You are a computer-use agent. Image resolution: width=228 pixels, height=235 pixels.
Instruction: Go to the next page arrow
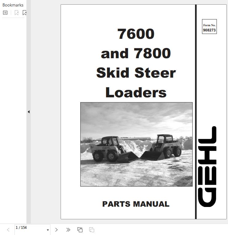tap(56, 230)
